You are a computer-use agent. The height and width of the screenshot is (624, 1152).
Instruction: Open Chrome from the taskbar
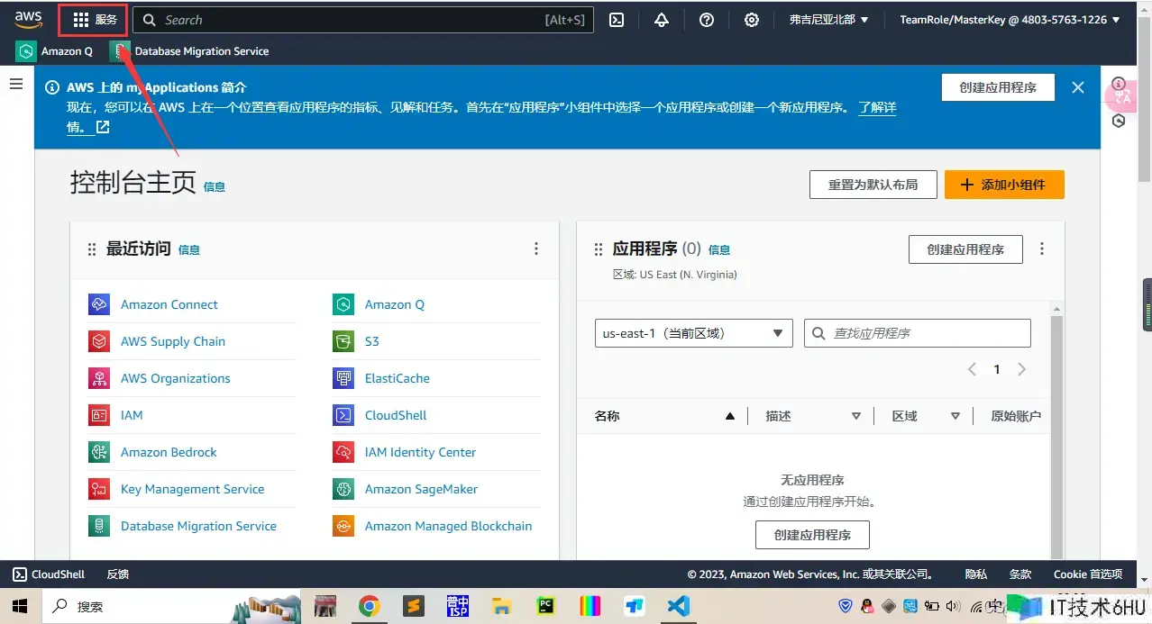click(x=369, y=606)
